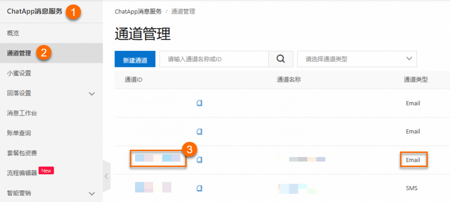Image resolution: width=450 pixels, height=202 pixels.
Task: Click the ChatApp消息服务 sidebar title
Action: [35, 11]
